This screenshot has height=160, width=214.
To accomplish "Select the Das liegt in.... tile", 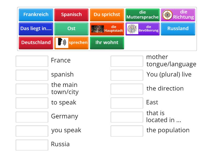I will [36, 29].
